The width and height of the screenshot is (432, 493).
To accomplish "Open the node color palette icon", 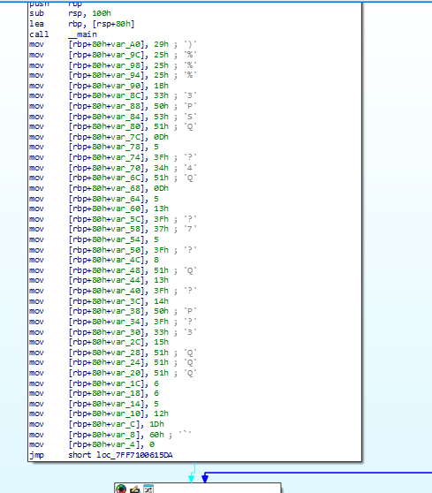I will [x=121, y=489].
